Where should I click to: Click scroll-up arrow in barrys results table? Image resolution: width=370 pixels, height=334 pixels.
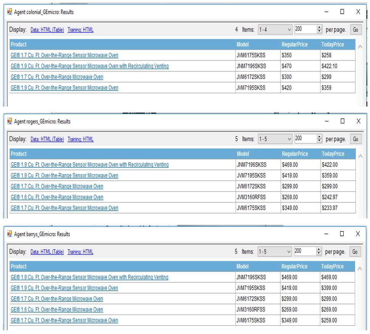point(360,269)
